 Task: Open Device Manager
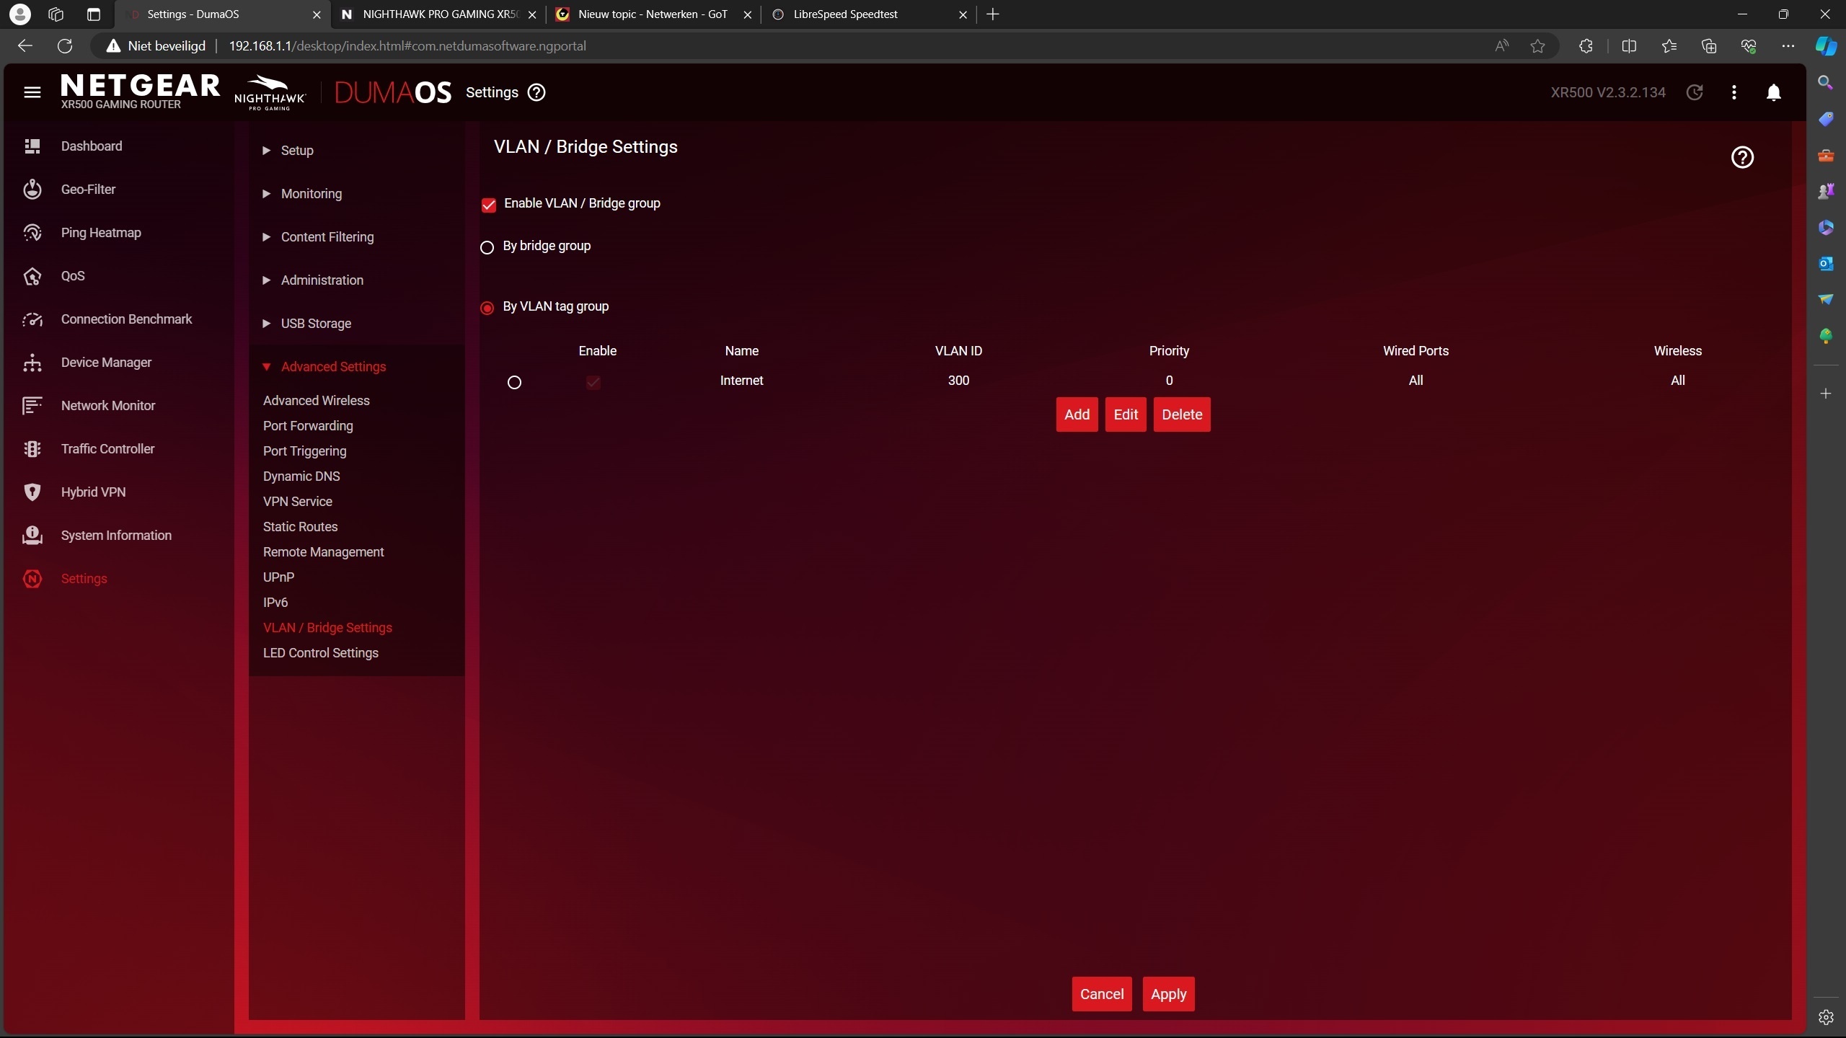tap(105, 363)
